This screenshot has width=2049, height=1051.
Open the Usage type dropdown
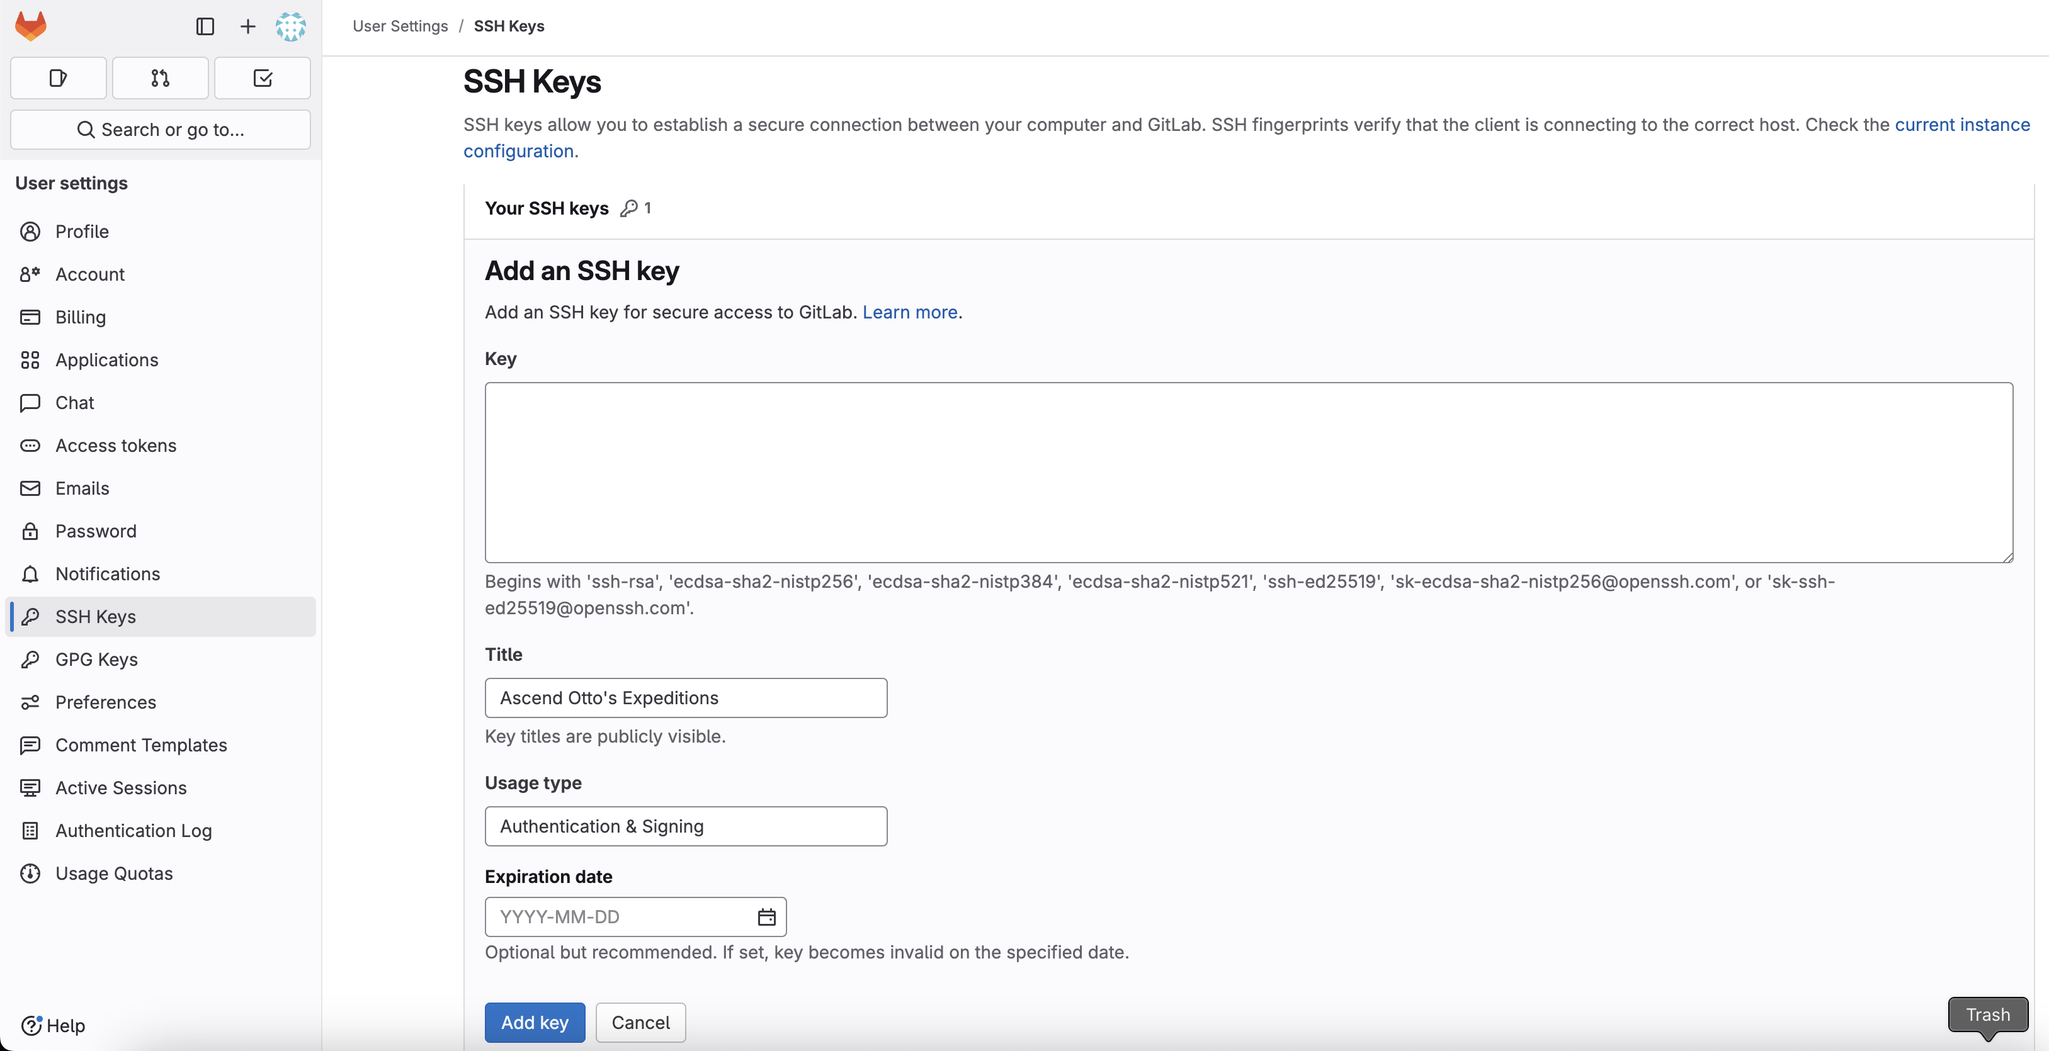point(686,826)
